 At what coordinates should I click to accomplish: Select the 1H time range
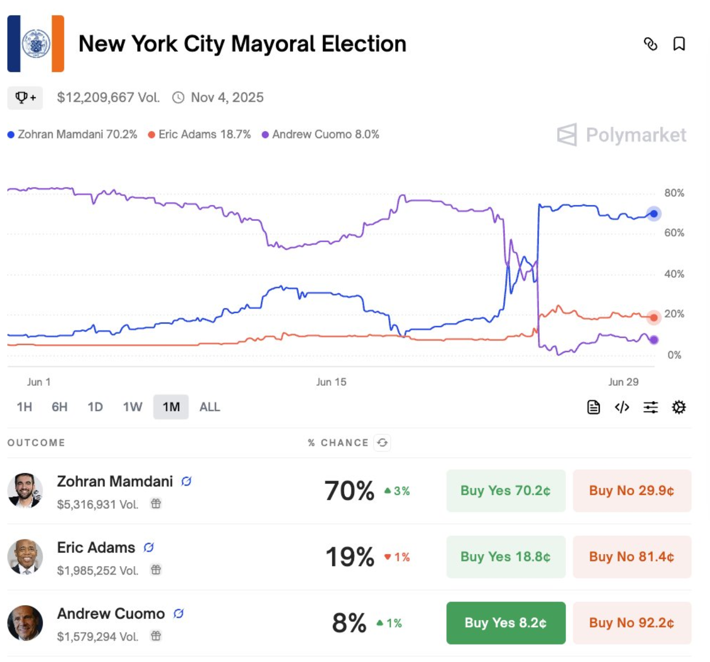[24, 407]
